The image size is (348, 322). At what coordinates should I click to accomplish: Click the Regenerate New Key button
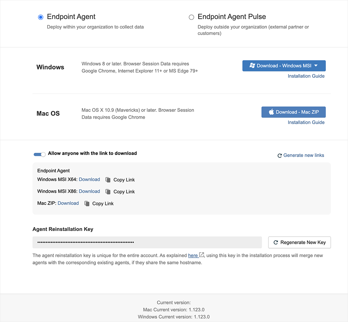[x=299, y=242]
